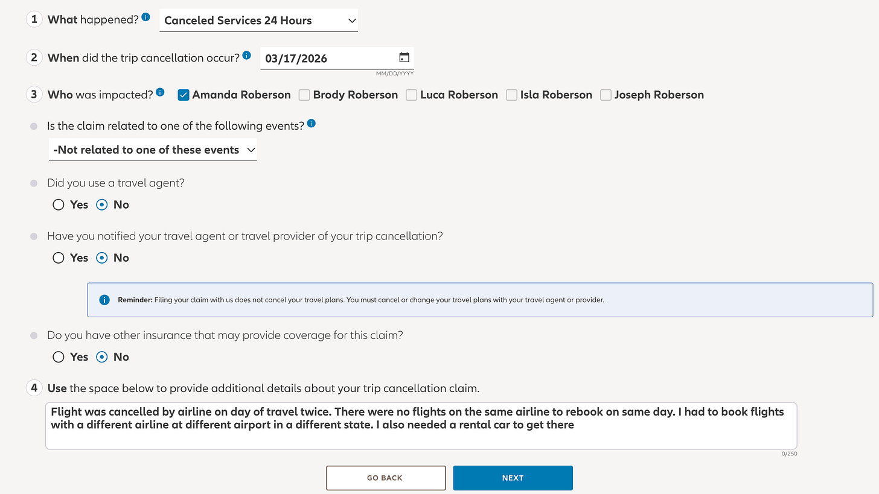Click info icon beside related events question
This screenshot has width=879, height=494.
tap(311, 124)
